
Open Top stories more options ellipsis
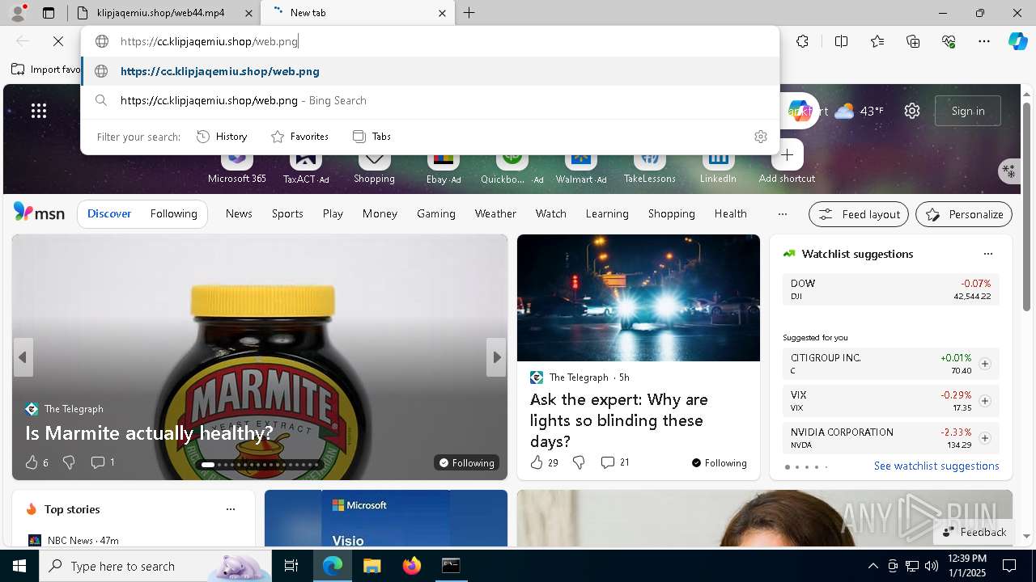click(x=231, y=509)
